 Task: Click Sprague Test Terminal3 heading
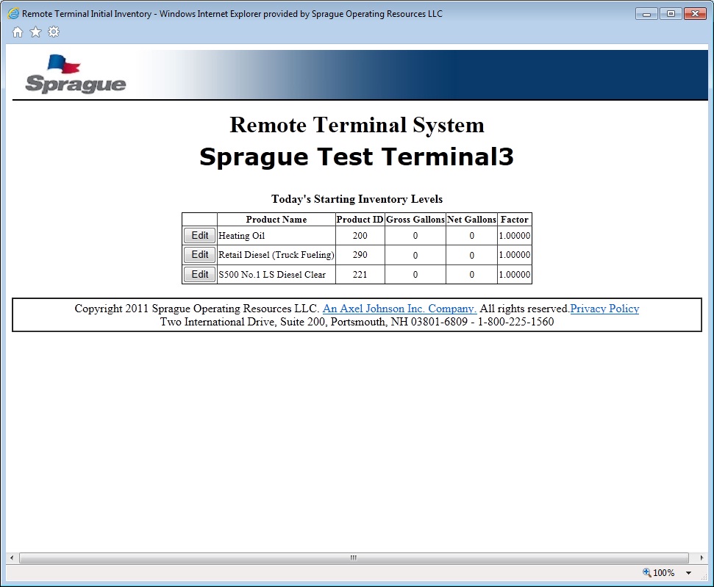click(x=357, y=156)
